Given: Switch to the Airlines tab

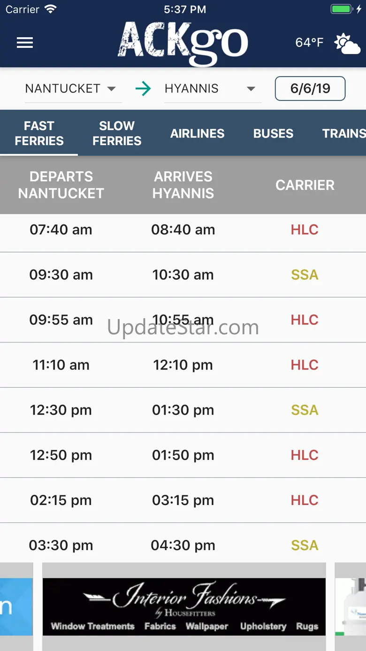Looking at the screenshot, I should point(198,133).
